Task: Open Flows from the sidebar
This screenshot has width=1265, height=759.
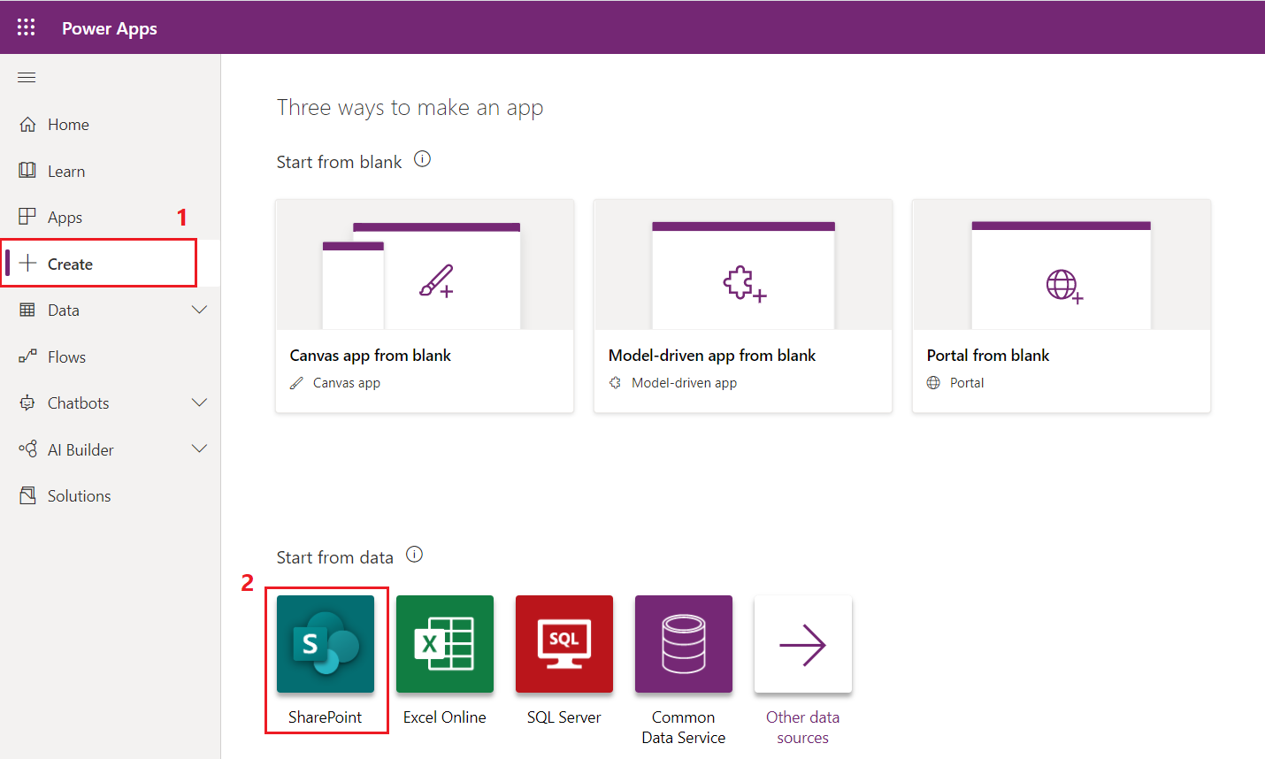Action: [66, 357]
